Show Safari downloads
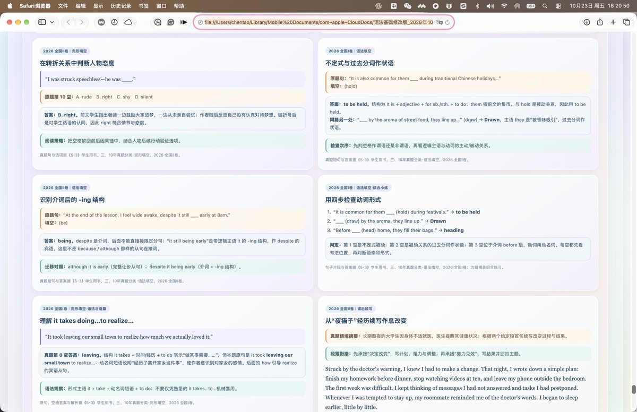The width and height of the screenshot is (637, 412). (x=587, y=22)
